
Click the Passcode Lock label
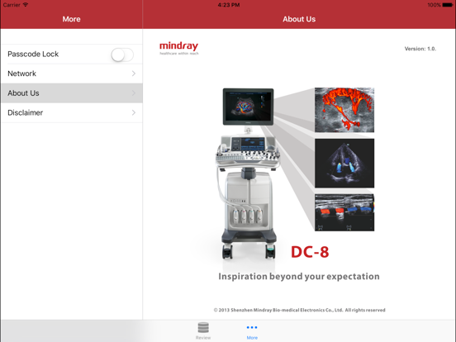tap(33, 54)
